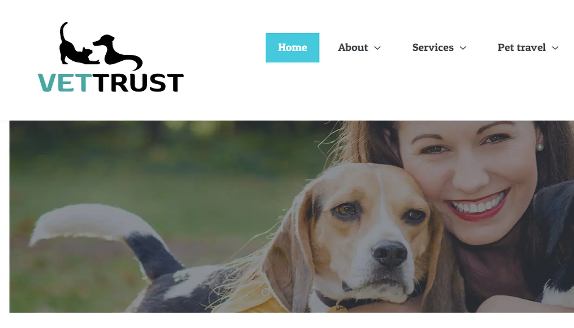574x328 pixels.
Task: Click the beagle's brown left eye
Action: pos(345,210)
